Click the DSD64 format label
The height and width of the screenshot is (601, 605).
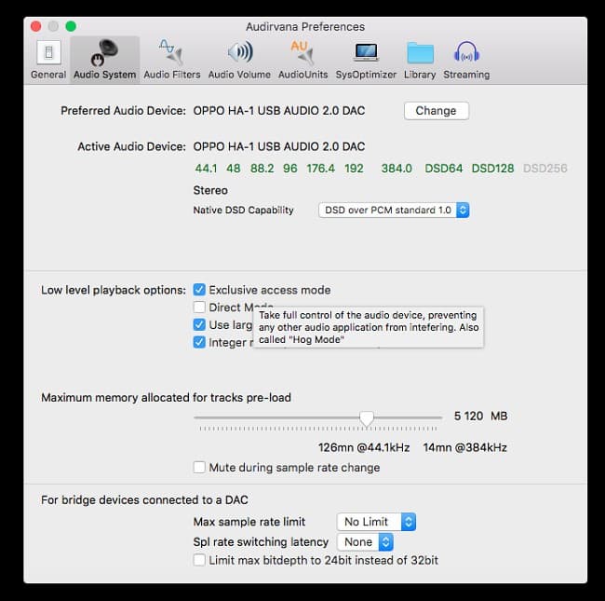tap(444, 169)
